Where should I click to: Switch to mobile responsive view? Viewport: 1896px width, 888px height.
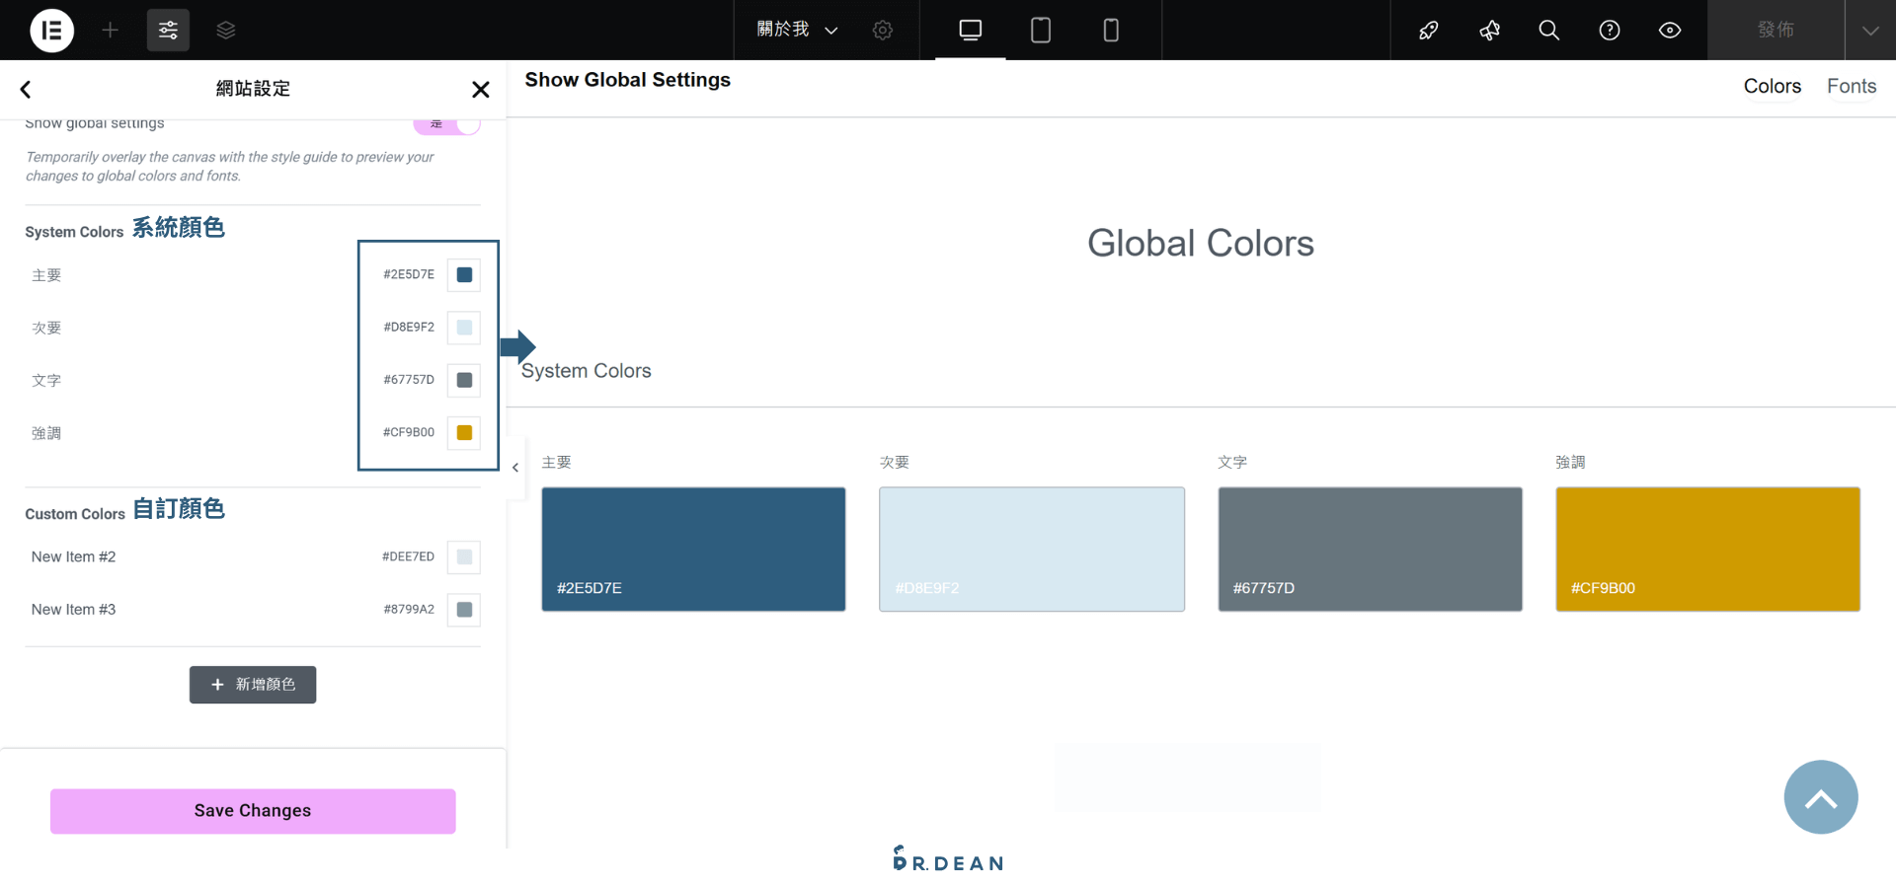[x=1110, y=30]
